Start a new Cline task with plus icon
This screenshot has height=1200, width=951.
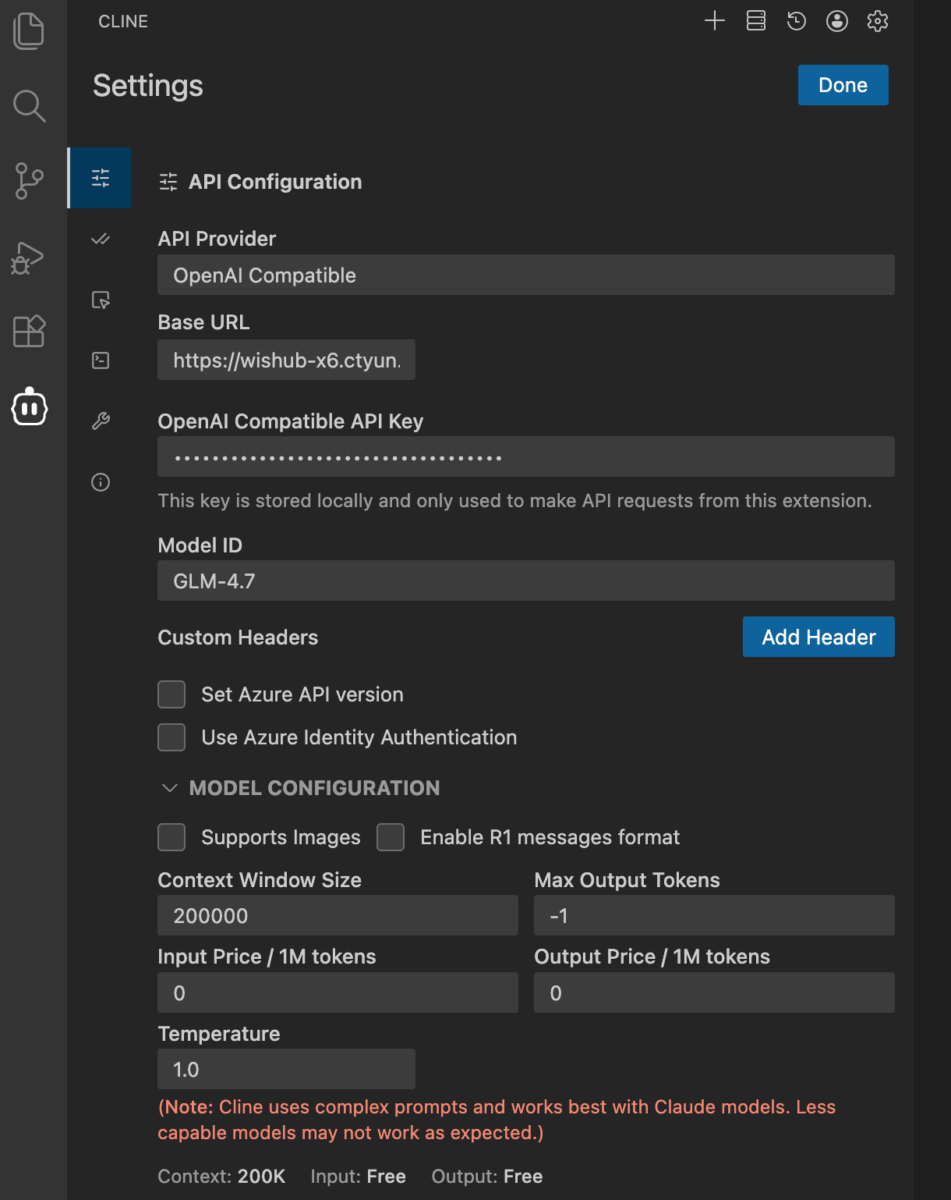[x=714, y=21]
